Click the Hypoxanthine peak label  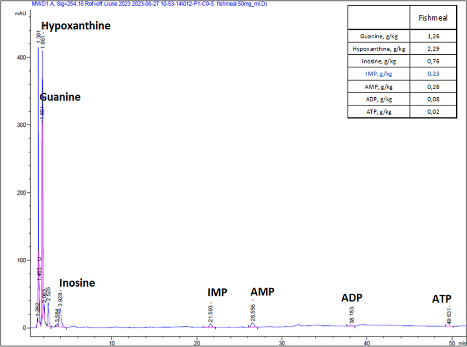click(x=76, y=26)
